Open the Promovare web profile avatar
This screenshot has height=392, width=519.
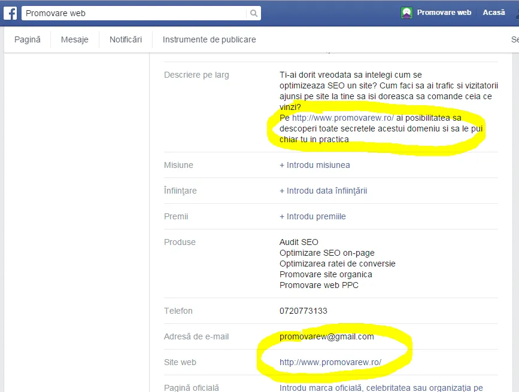pyautogui.click(x=406, y=13)
